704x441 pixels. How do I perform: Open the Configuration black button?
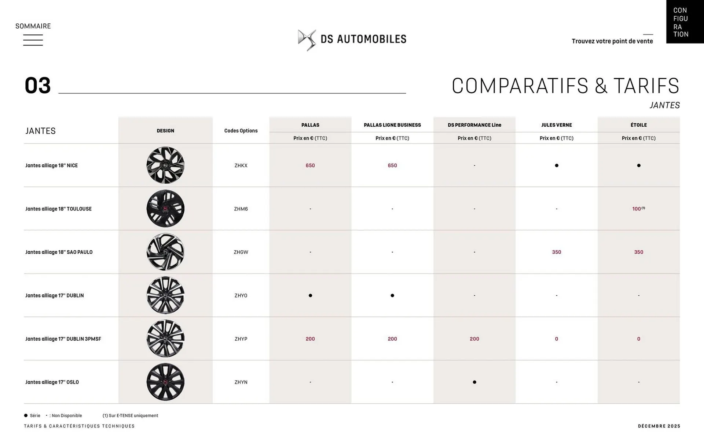point(685,22)
